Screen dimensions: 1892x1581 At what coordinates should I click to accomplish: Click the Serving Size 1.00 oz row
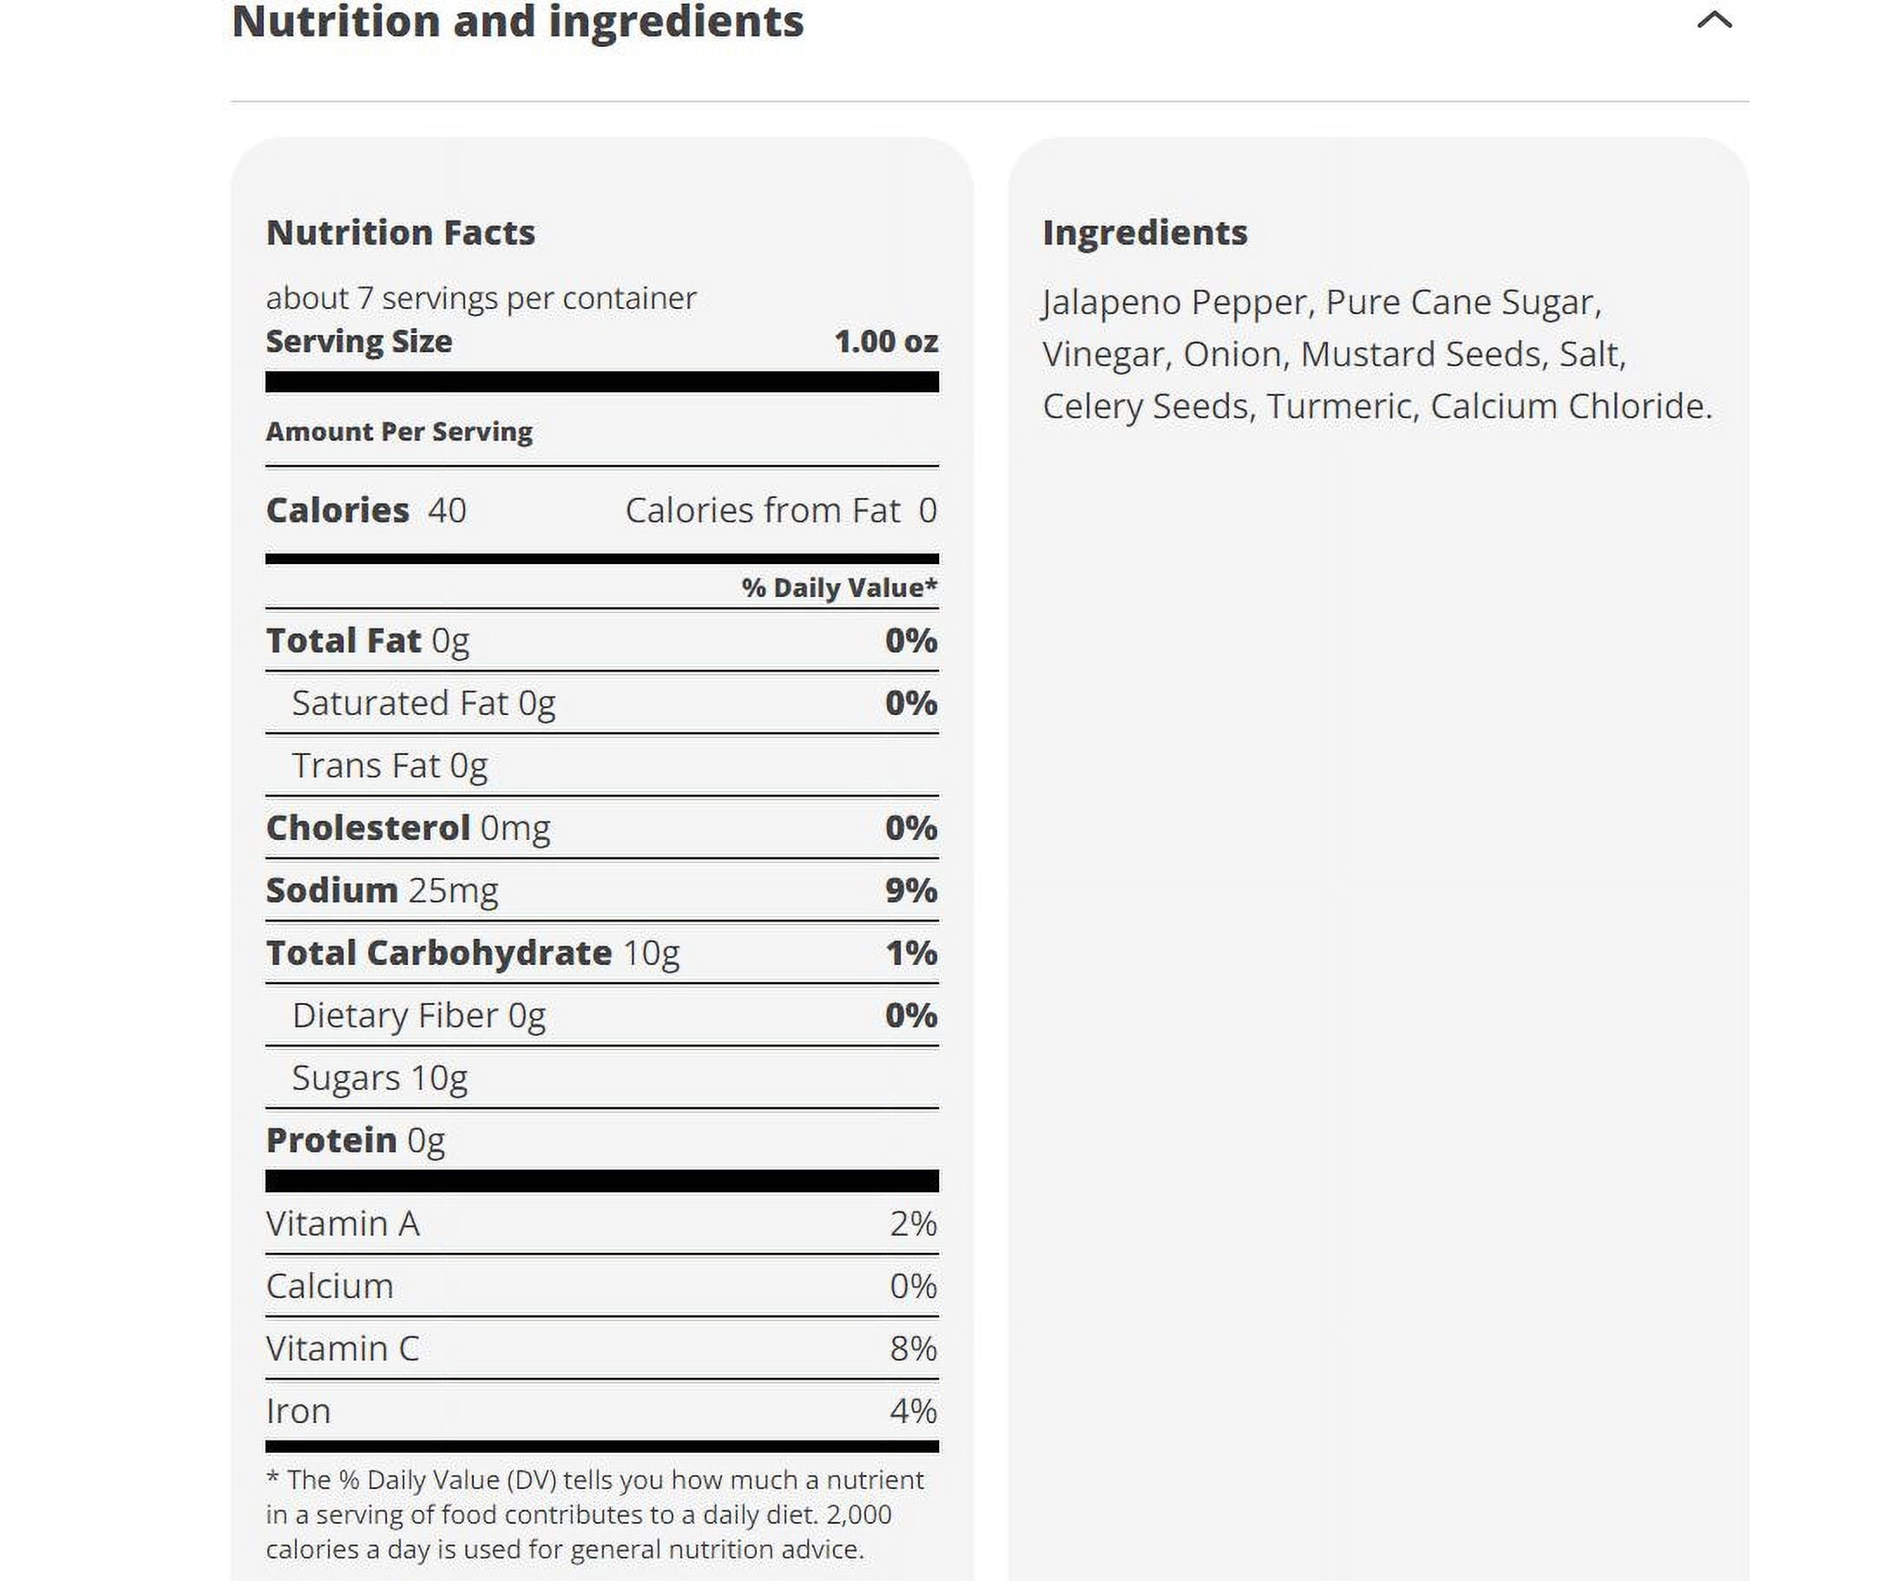(601, 341)
